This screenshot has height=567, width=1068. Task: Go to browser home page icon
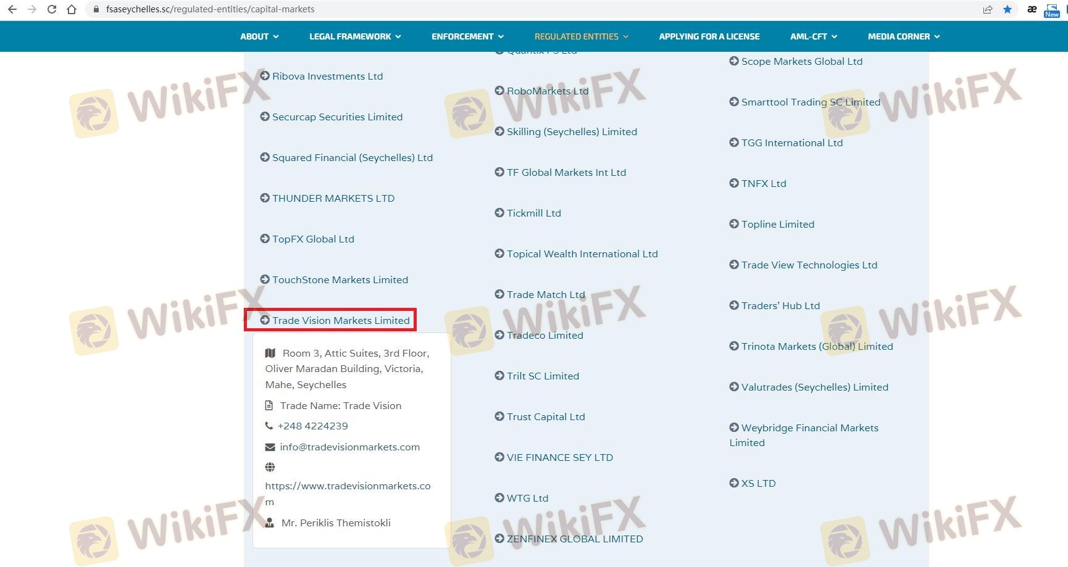click(x=72, y=9)
